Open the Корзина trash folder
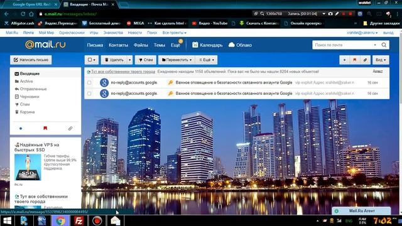The image size is (402, 226). click(27, 112)
